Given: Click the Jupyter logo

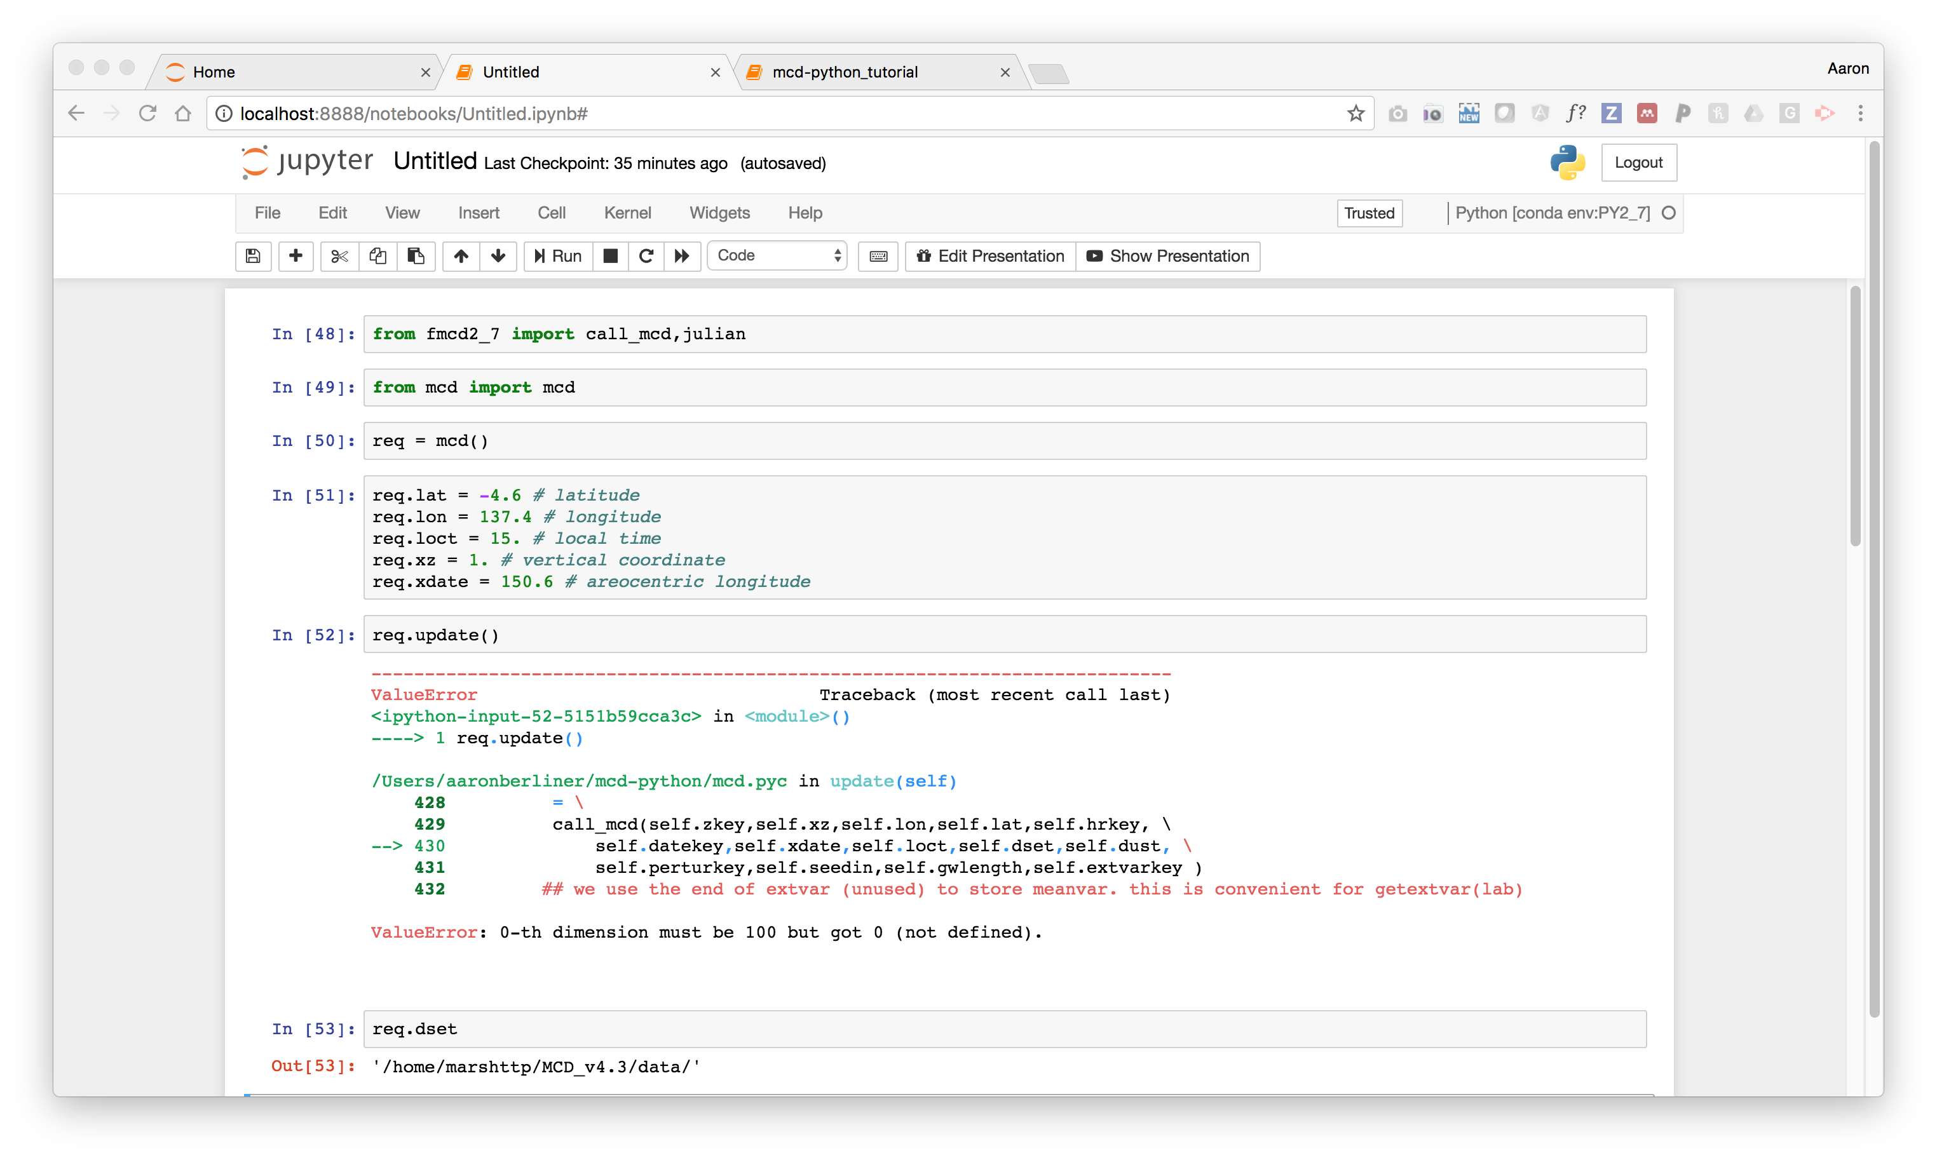Looking at the screenshot, I should pyautogui.click(x=305, y=162).
